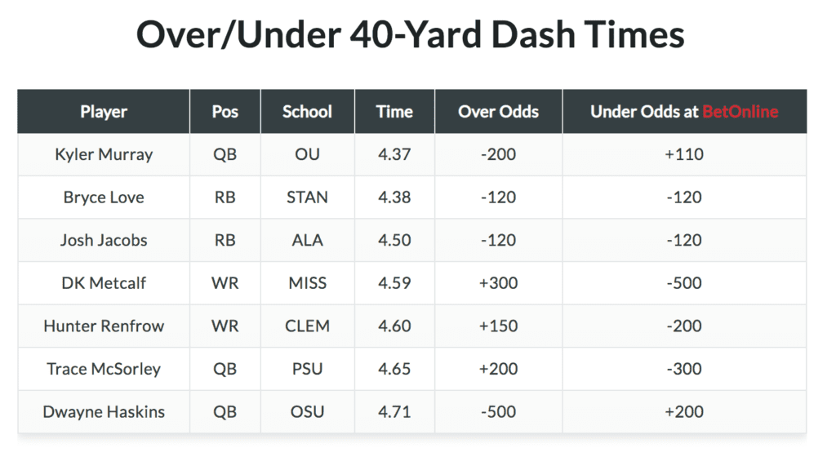Image resolution: width=836 pixels, height=457 pixels.
Task: Select the Trace McSorley player cell
Action: coord(104,369)
